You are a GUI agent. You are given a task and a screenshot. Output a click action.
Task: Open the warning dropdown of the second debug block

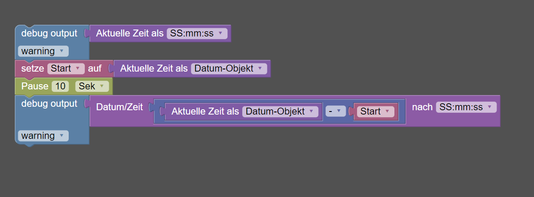[x=43, y=136]
